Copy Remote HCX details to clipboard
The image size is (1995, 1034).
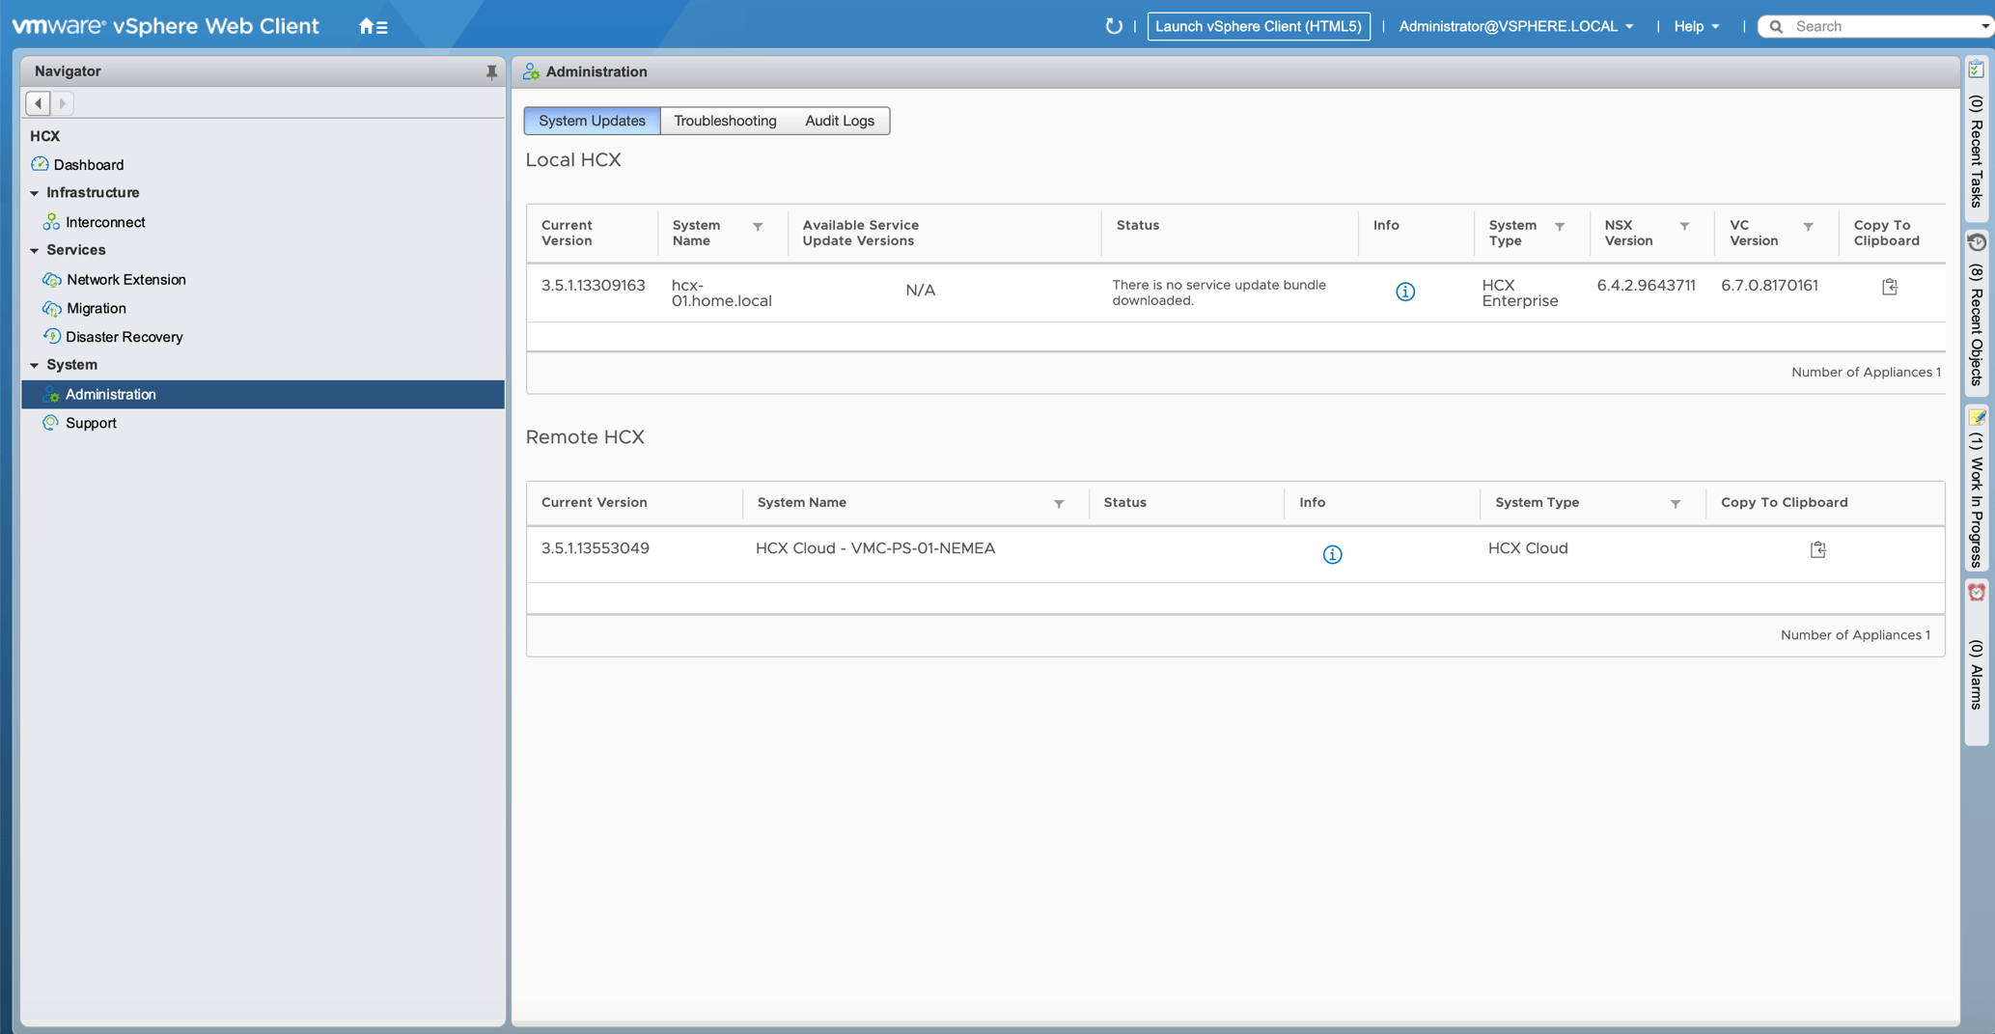point(1817,549)
